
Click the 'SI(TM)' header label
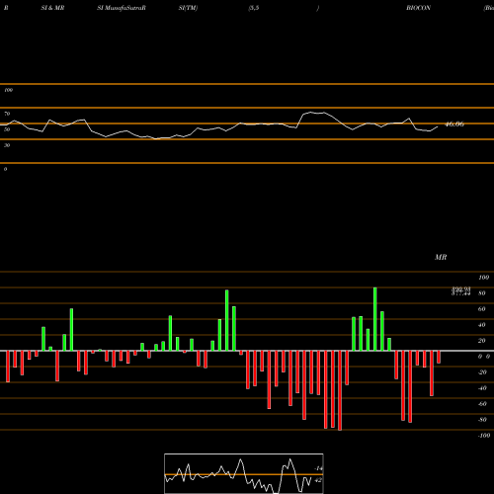188,8
